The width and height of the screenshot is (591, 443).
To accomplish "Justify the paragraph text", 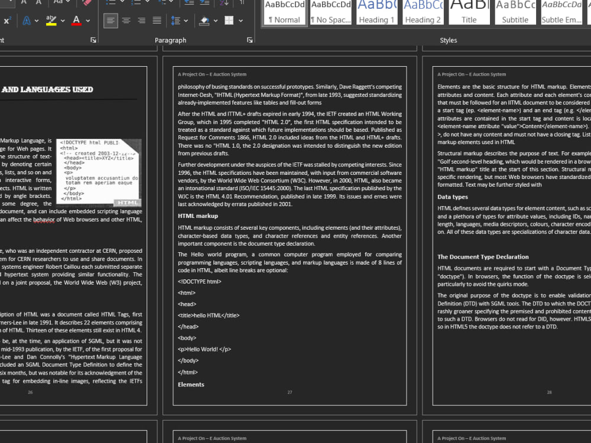I will tap(157, 20).
